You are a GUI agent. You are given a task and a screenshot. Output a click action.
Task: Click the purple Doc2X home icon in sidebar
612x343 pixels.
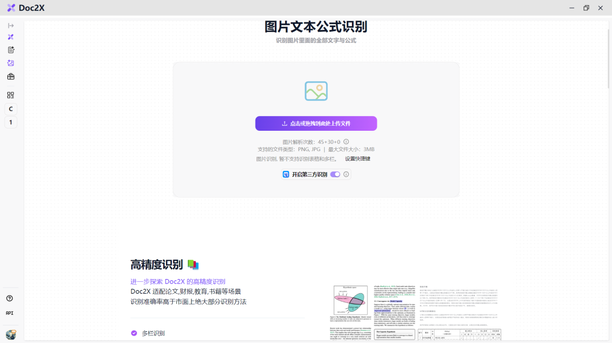11,37
